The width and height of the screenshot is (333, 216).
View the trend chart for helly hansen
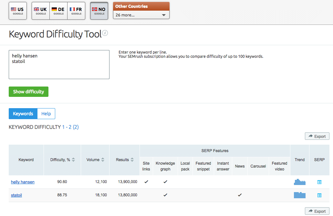(300, 182)
